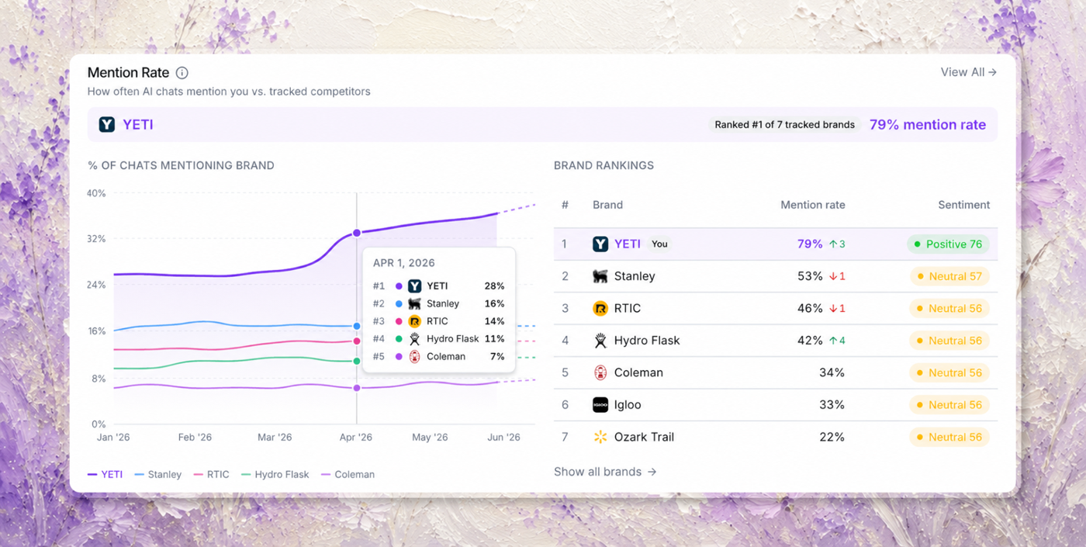
Task: Click the 'Ranked #1 of 7 tracked brands' badge
Action: 784,124
